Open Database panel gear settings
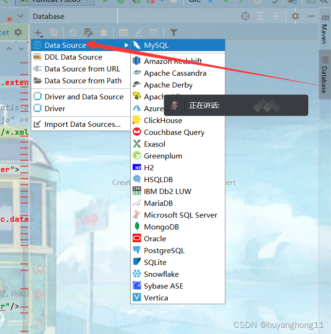 [x=295, y=16]
